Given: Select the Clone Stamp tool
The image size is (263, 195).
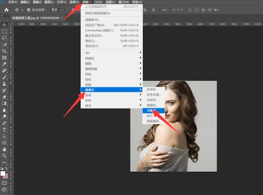Looking at the screenshot, I should (4, 84).
